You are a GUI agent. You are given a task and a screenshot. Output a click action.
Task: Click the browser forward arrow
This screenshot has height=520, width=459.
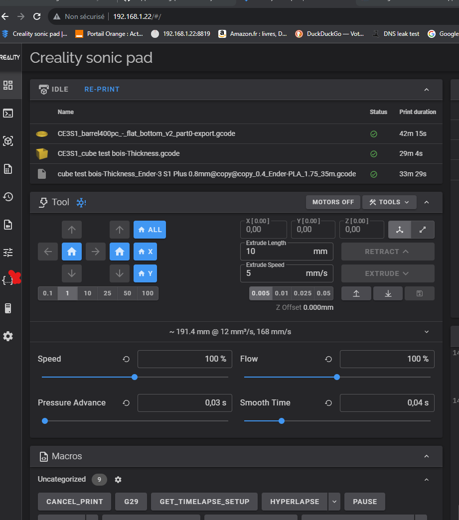point(21,16)
